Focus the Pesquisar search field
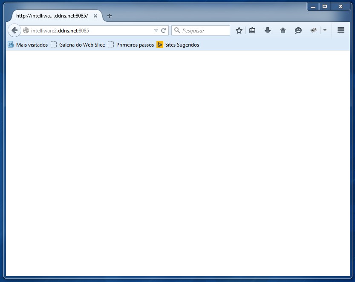Image resolution: width=355 pixels, height=282 pixels. [x=201, y=30]
